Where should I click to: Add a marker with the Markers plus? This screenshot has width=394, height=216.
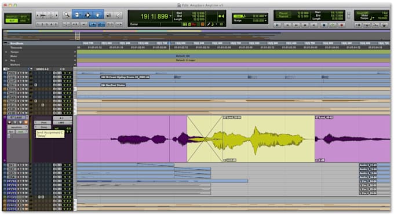tap(75, 65)
